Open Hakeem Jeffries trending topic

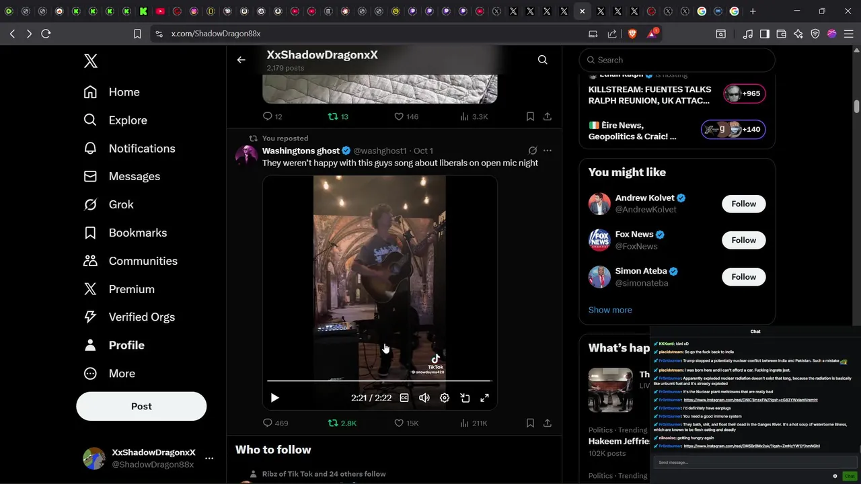(619, 442)
